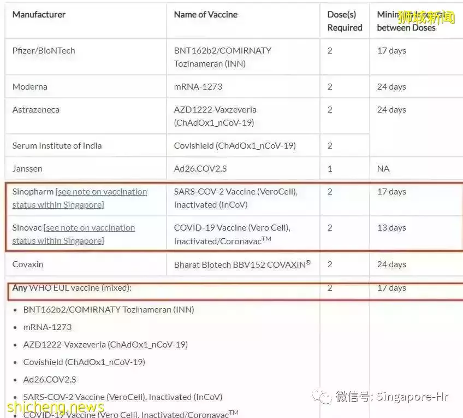Click the mRNA-1273 bullet list item
This screenshot has width=463, height=418.
coord(48,327)
